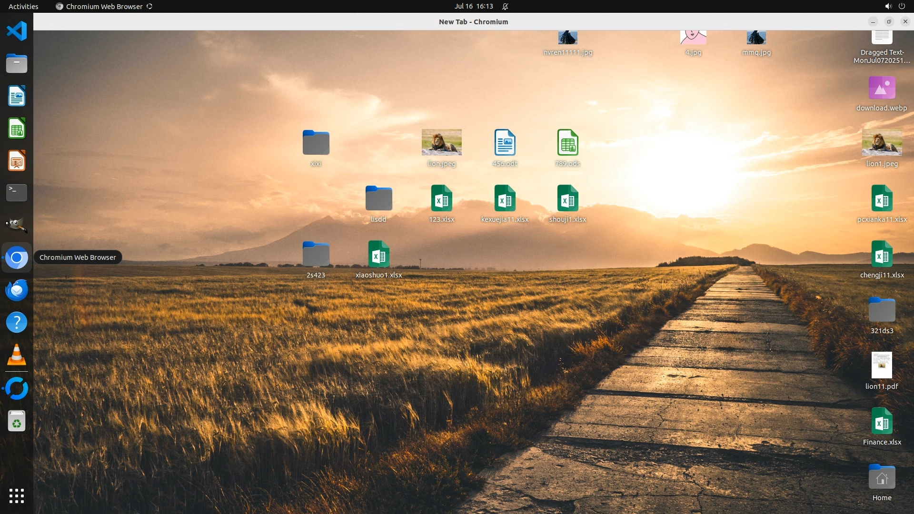Launch the Files manager dock icon
Viewport: 914px width, 514px height.
(17, 64)
